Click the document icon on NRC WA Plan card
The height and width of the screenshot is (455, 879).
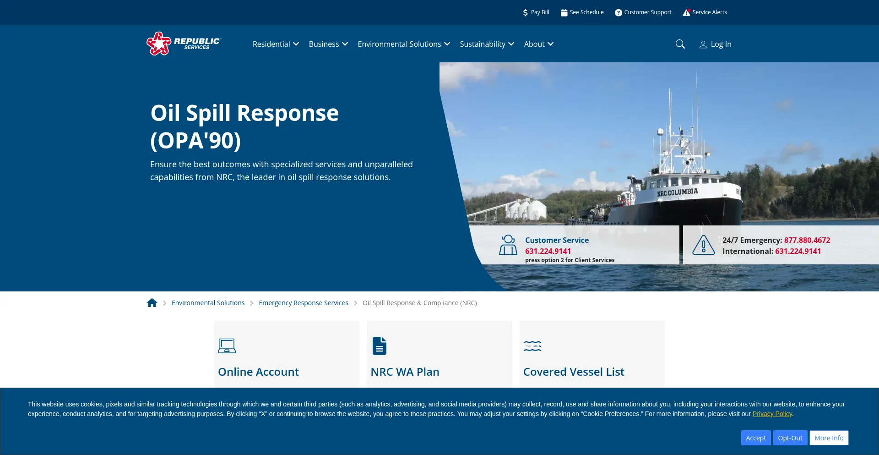tap(380, 346)
